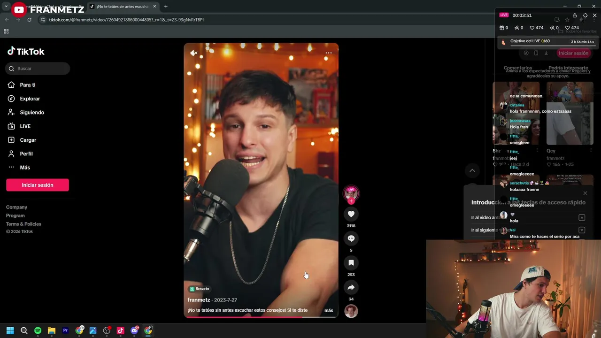Click the top-right Iniciar sesión button
This screenshot has width=601, height=338.
tap(573, 53)
